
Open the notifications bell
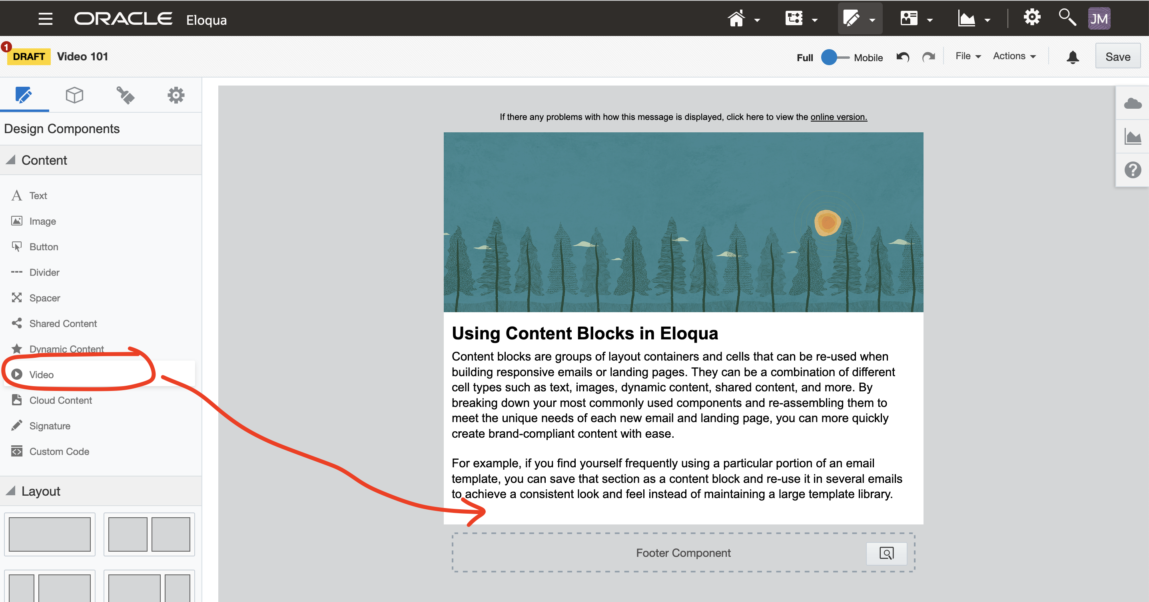[1072, 57]
